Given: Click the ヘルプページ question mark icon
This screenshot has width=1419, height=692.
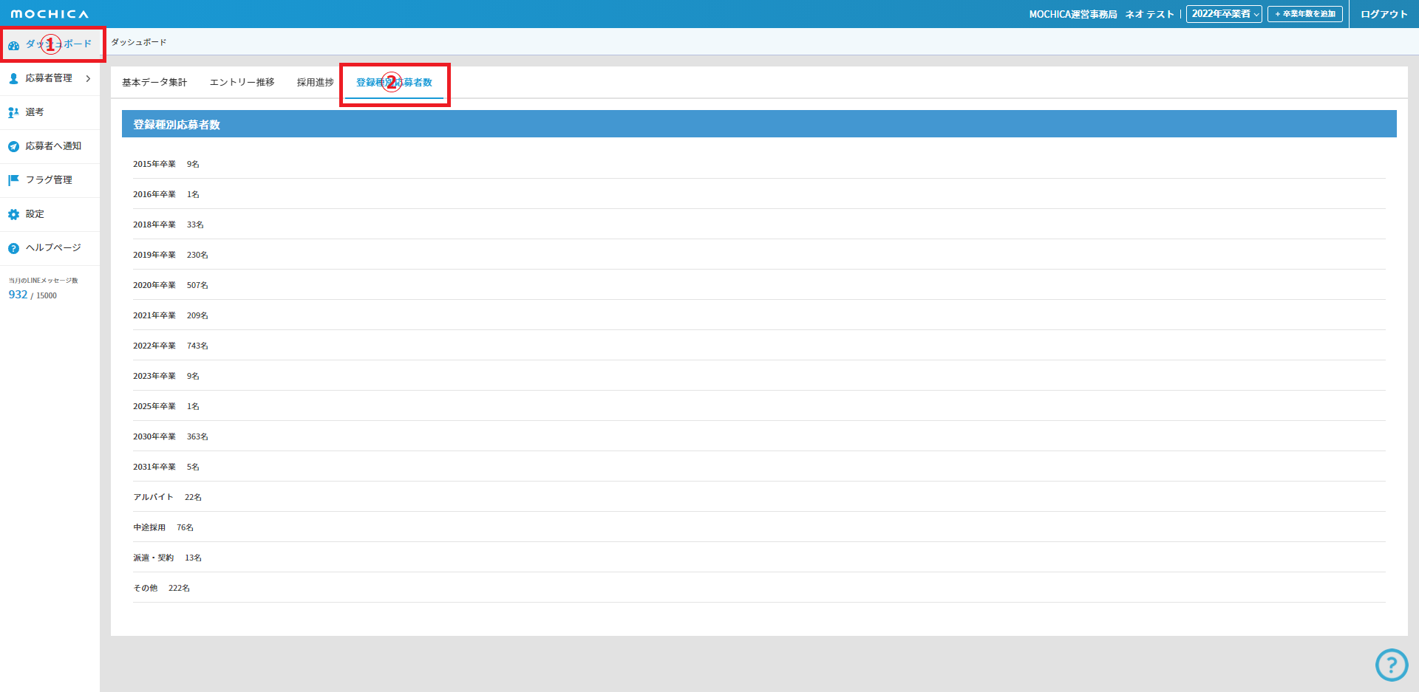Looking at the screenshot, I should pyautogui.click(x=13, y=248).
